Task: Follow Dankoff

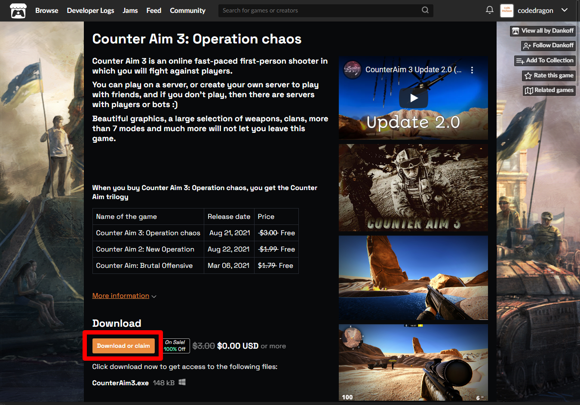Action: click(x=548, y=46)
